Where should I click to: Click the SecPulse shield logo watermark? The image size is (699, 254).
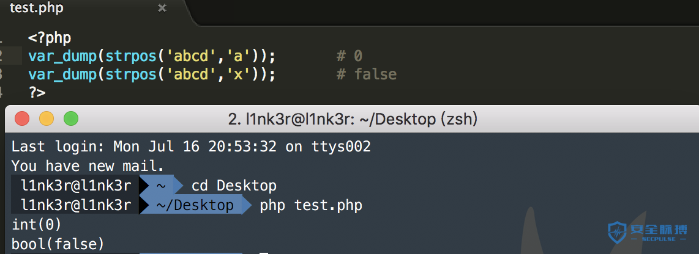(x=617, y=233)
